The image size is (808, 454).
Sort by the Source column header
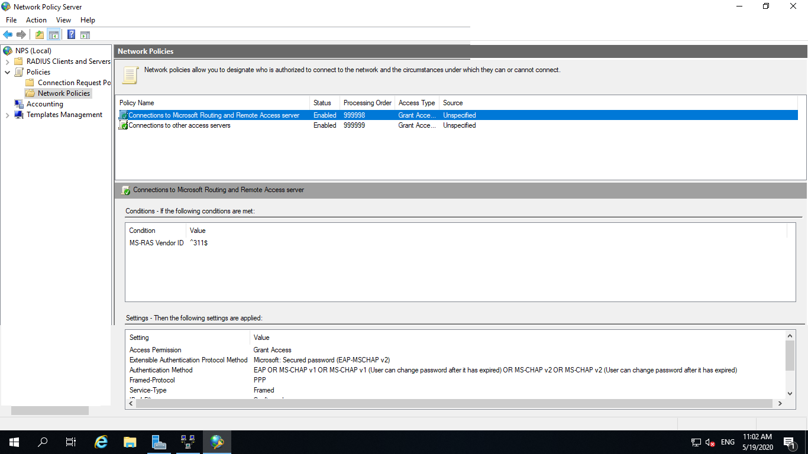tap(453, 103)
